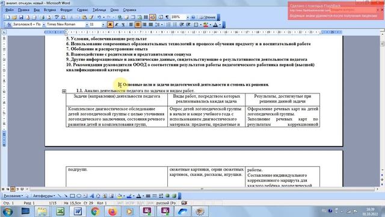The height and width of the screenshot is (217, 385).
Task: Toggle bold formatting
Action: (111, 24)
